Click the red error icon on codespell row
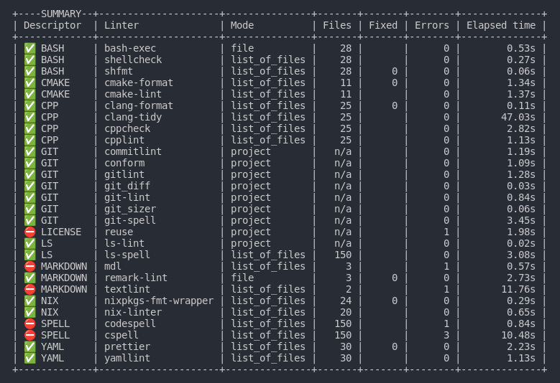 pos(29,323)
